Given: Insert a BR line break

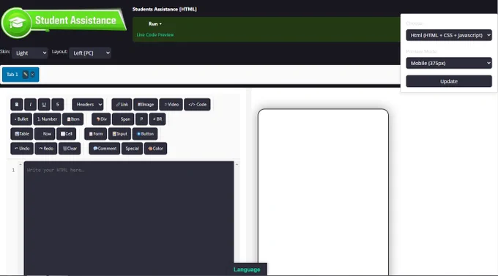Looking at the screenshot, I should pyautogui.click(x=157, y=119).
